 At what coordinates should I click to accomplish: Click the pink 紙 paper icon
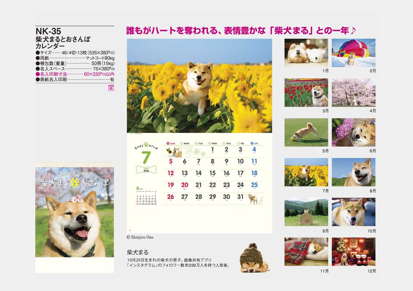coord(111,88)
